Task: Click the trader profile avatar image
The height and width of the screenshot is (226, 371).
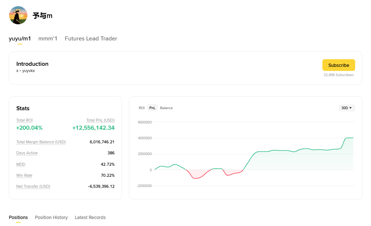Action: pos(18,15)
